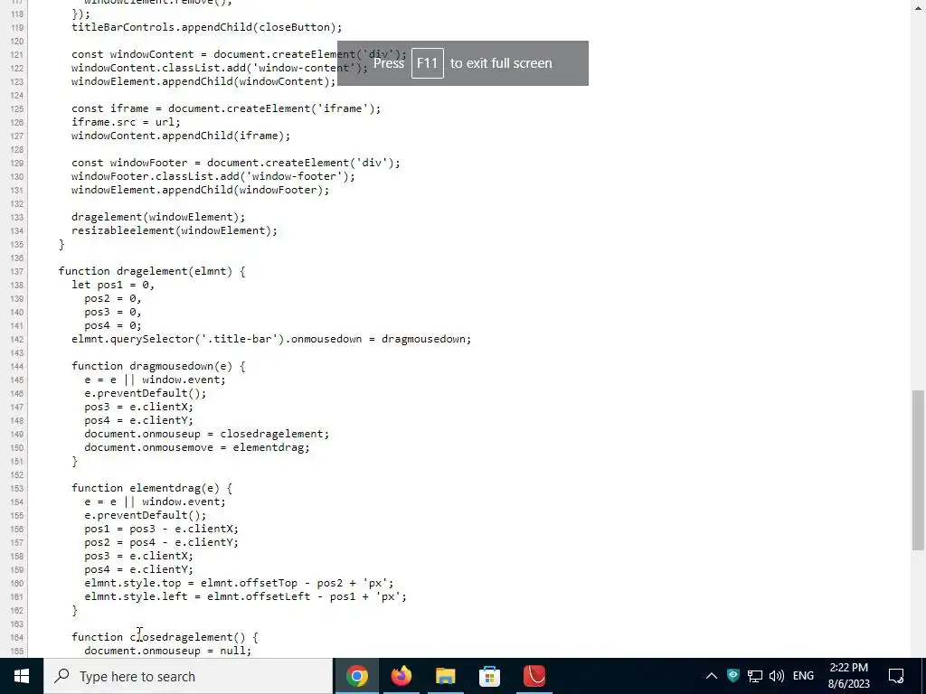Open File Explorer from the taskbar
The height and width of the screenshot is (694, 926).
[x=445, y=676]
